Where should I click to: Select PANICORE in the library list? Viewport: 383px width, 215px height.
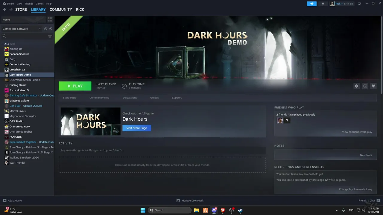coord(16,137)
